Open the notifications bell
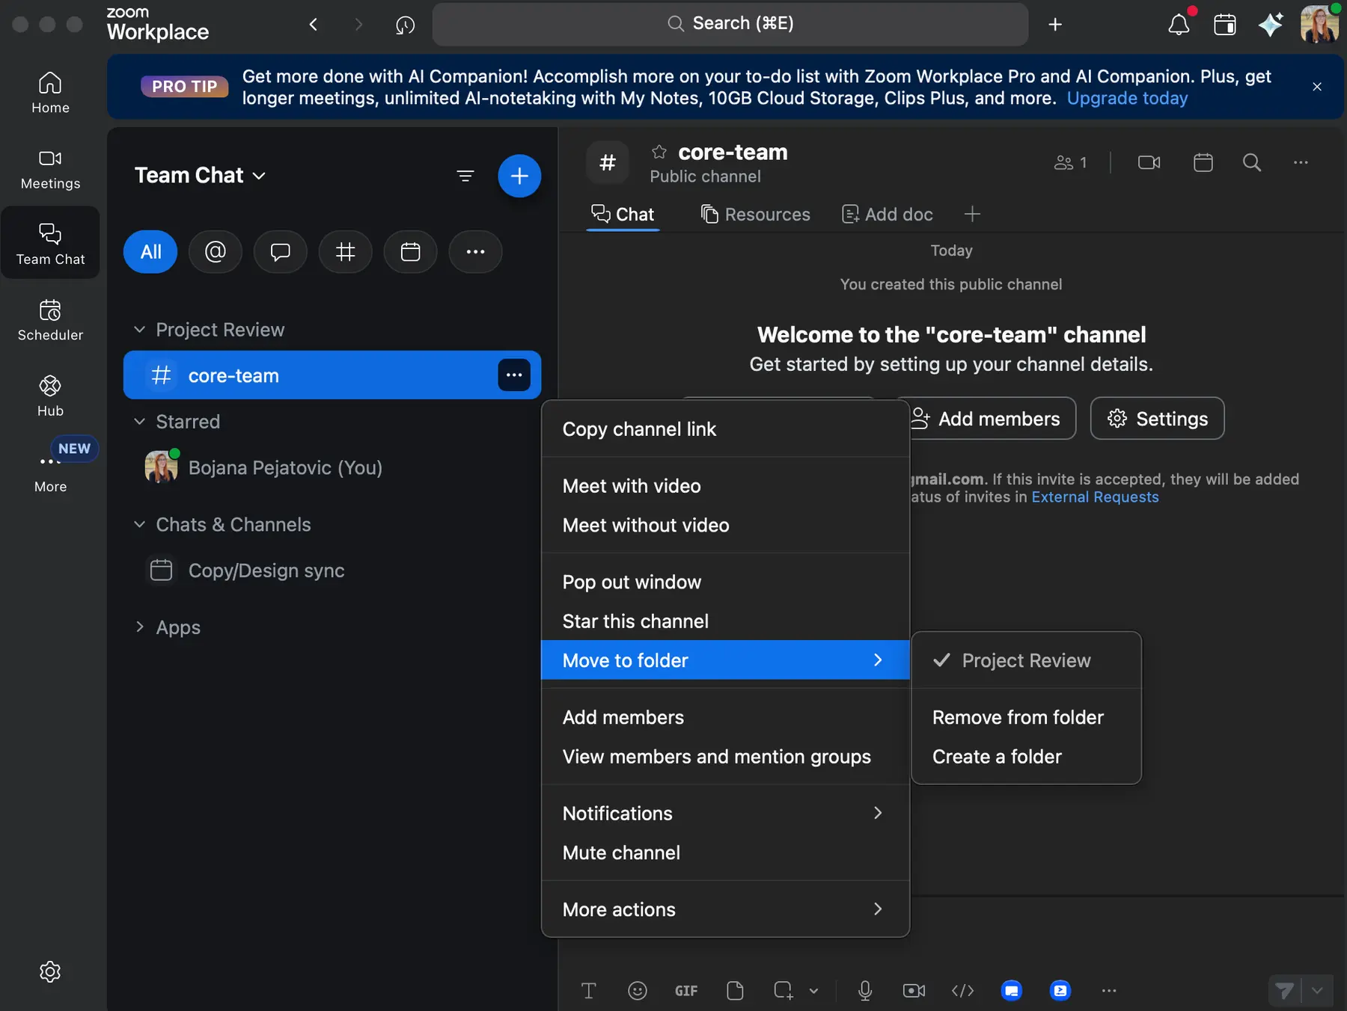Screen dimensions: 1347x1011 pos(1179,25)
